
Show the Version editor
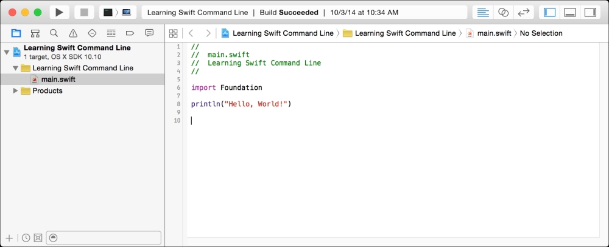point(524,12)
